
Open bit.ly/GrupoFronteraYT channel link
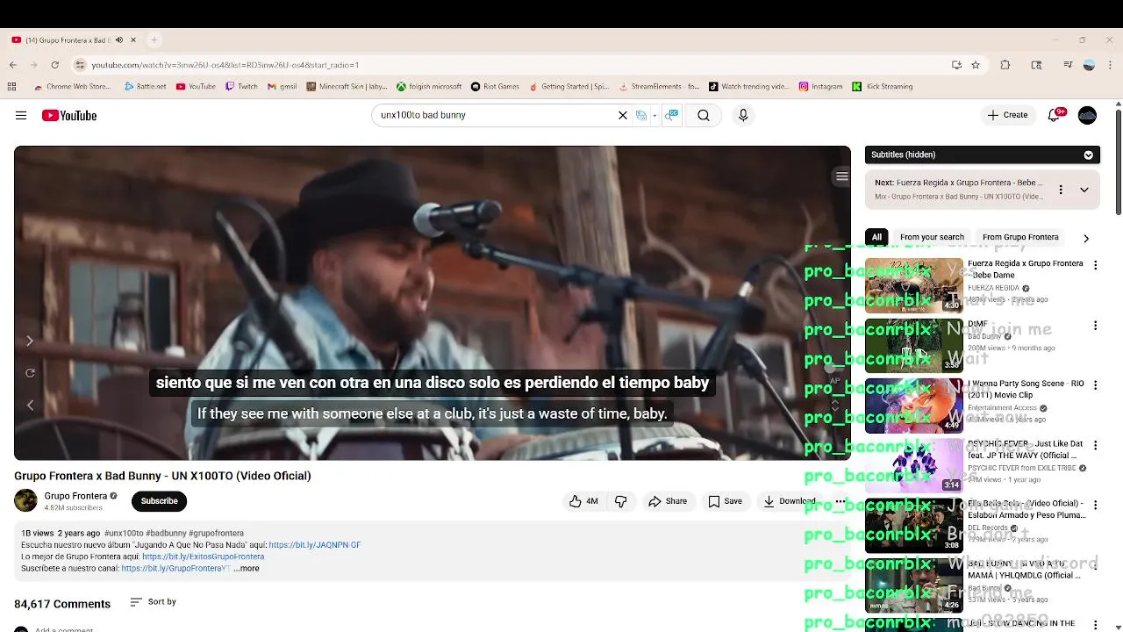coord(175,568)
